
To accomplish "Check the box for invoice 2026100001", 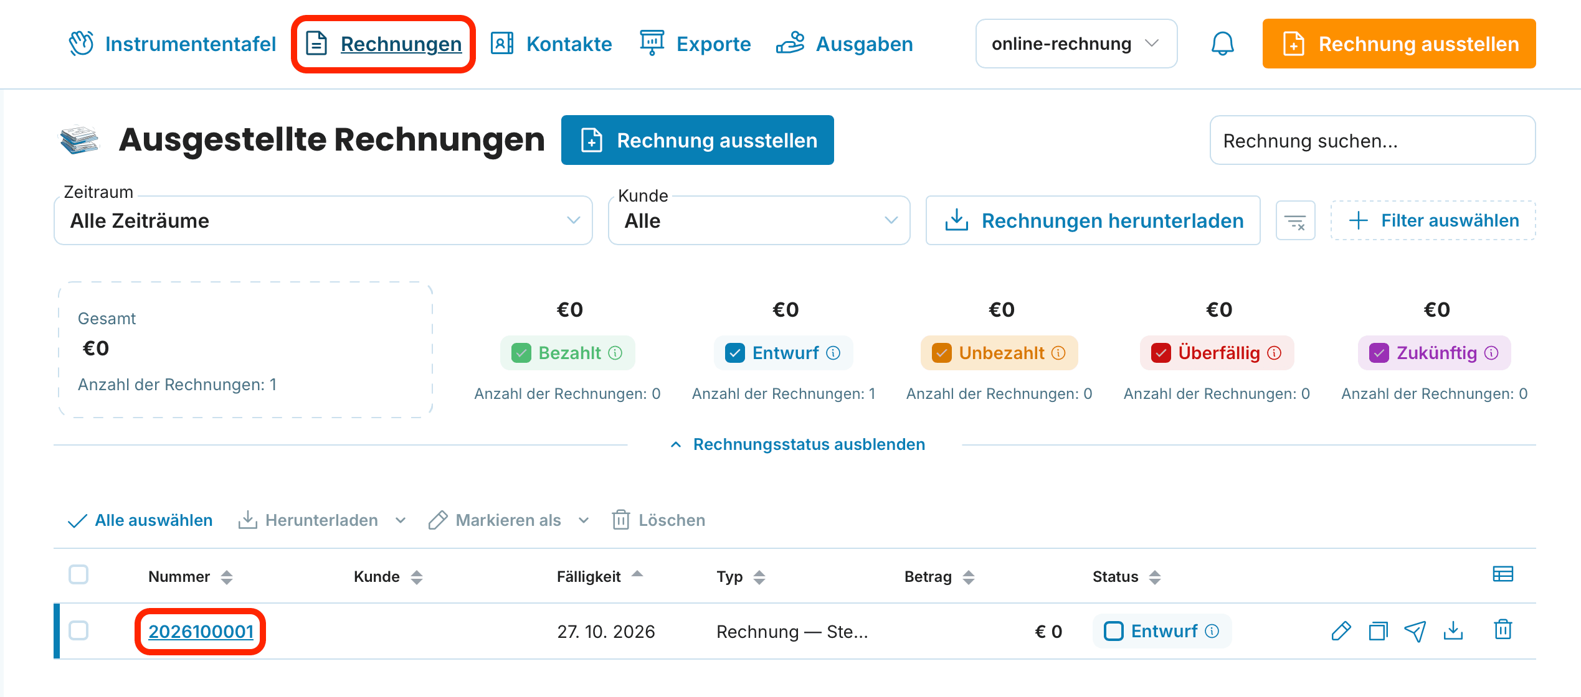I will point(78,630).
